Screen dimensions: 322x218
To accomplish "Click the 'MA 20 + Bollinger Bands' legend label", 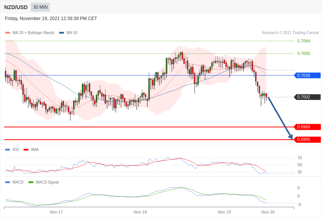I will [x=33, y=33].
